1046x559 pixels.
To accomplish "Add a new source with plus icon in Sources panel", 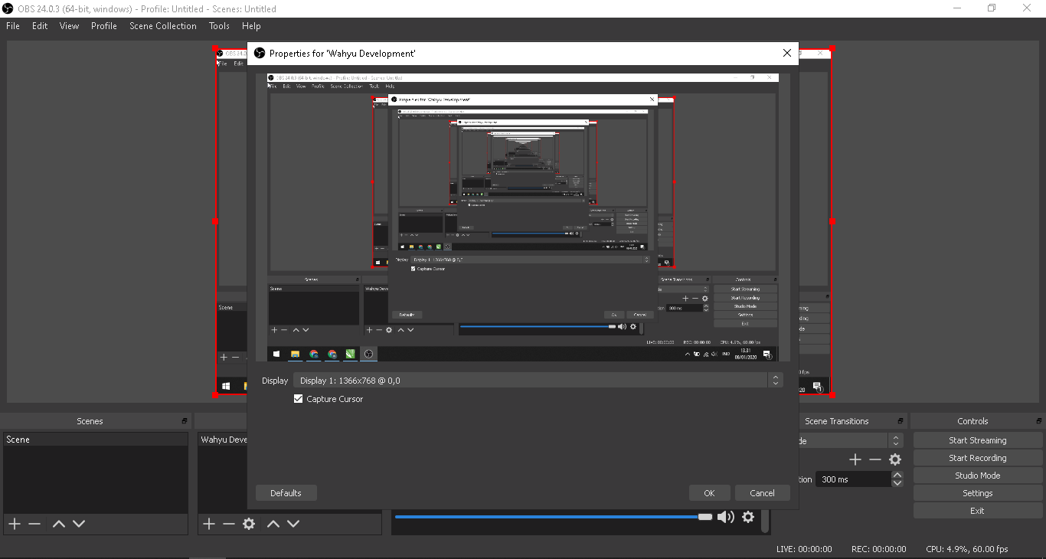I will (209, 524).
